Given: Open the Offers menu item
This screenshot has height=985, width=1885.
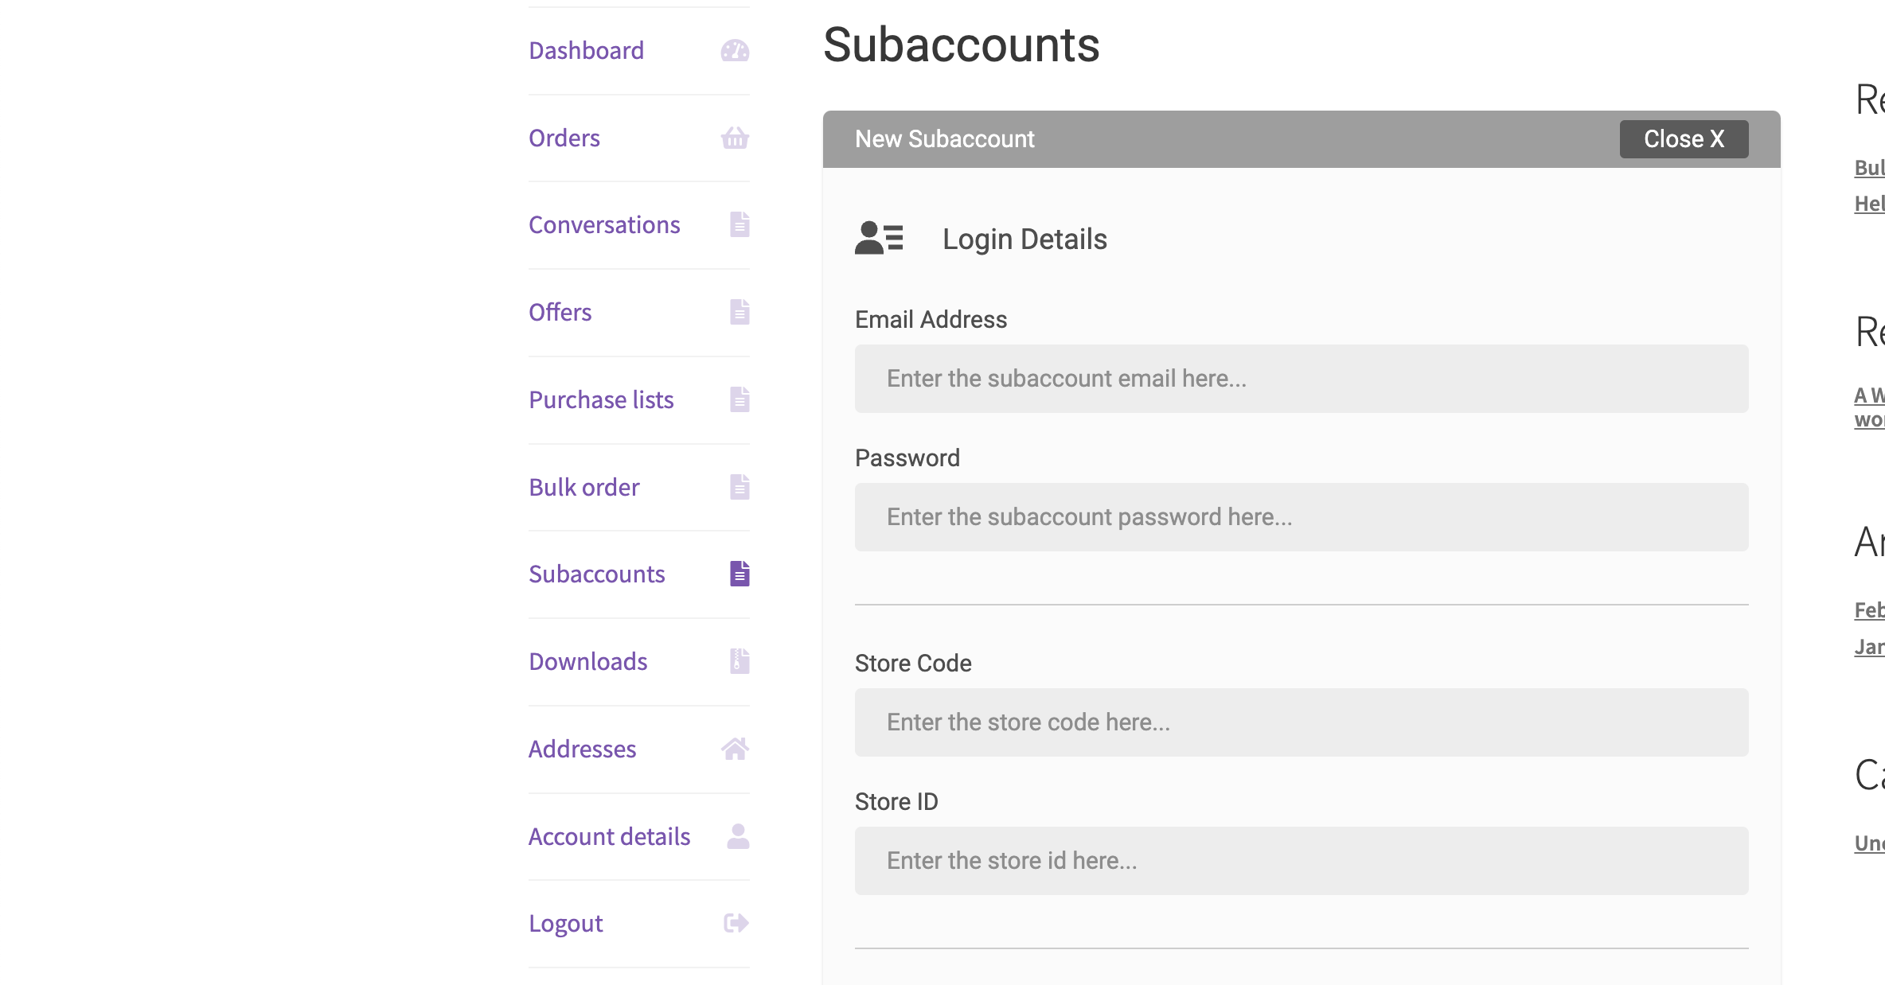Looking at the screenshot, I should (560, 313).
